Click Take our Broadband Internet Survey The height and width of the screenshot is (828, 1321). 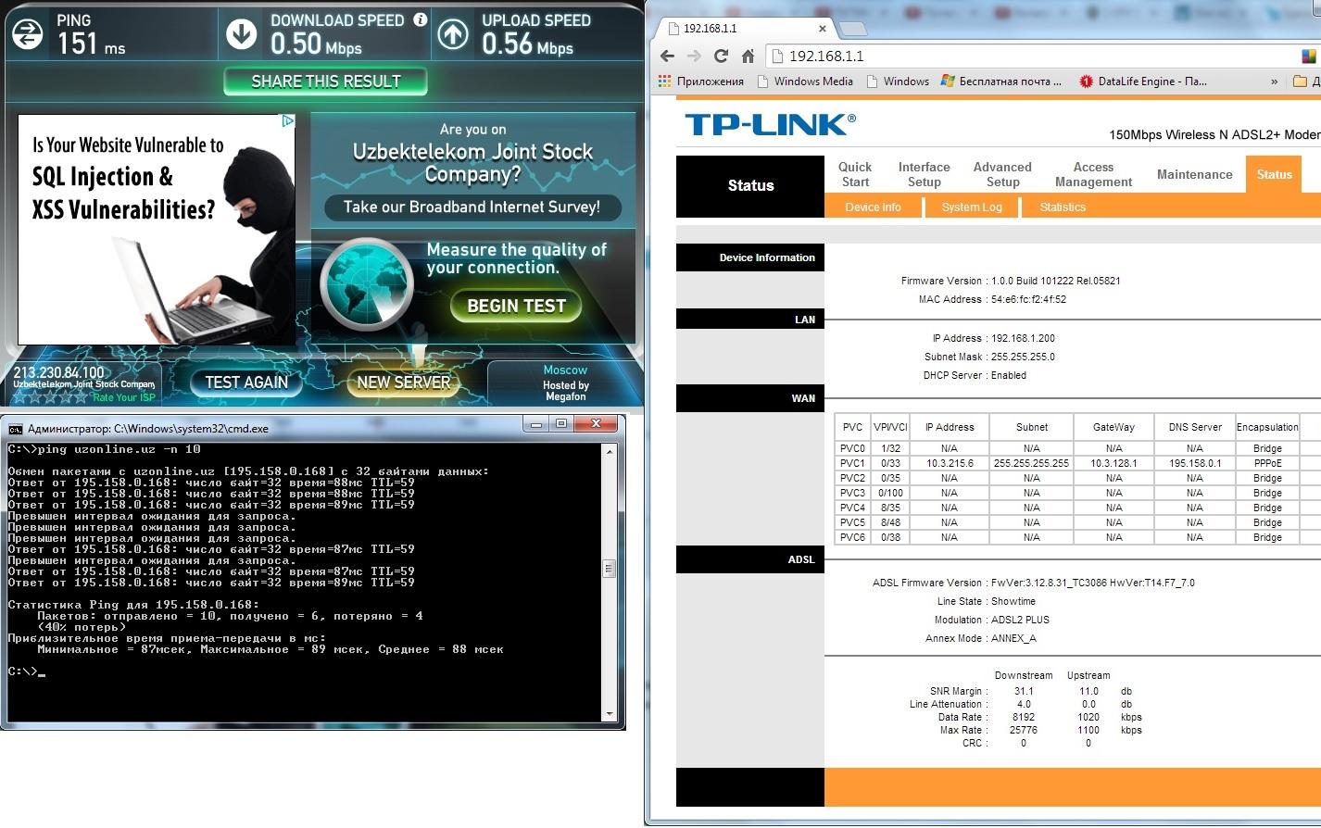472,207
